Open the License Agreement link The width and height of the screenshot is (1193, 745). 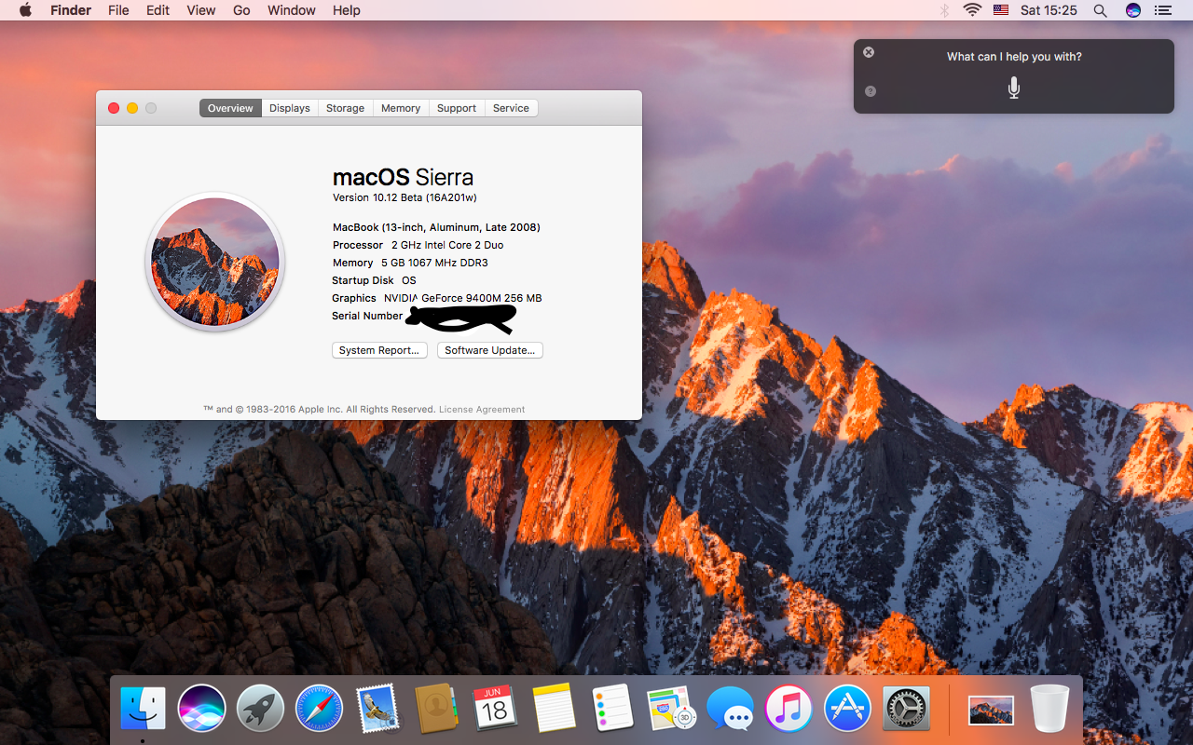click(482, 410)
